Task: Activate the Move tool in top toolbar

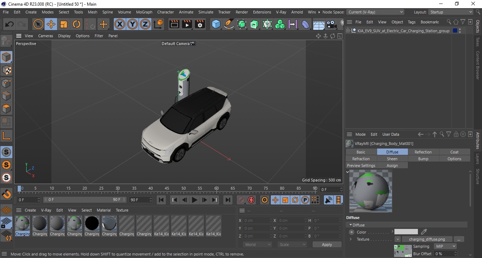Action: pos(51,24)
